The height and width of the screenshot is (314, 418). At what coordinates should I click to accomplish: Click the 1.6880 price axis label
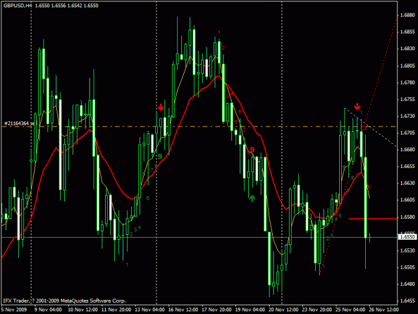[407, 15]
